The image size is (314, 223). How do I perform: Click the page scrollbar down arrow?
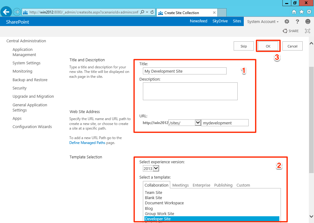click(312, 216)
